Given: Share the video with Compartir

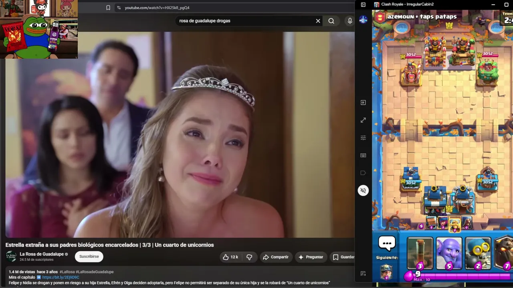Looking at the screenshot, I should [x=276, y=257].
